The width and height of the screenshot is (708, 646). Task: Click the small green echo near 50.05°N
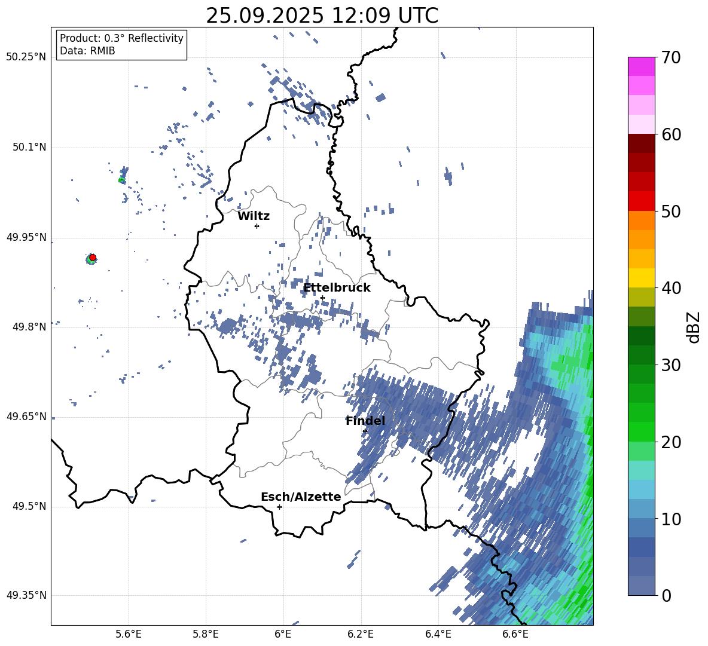pos(121,180)
